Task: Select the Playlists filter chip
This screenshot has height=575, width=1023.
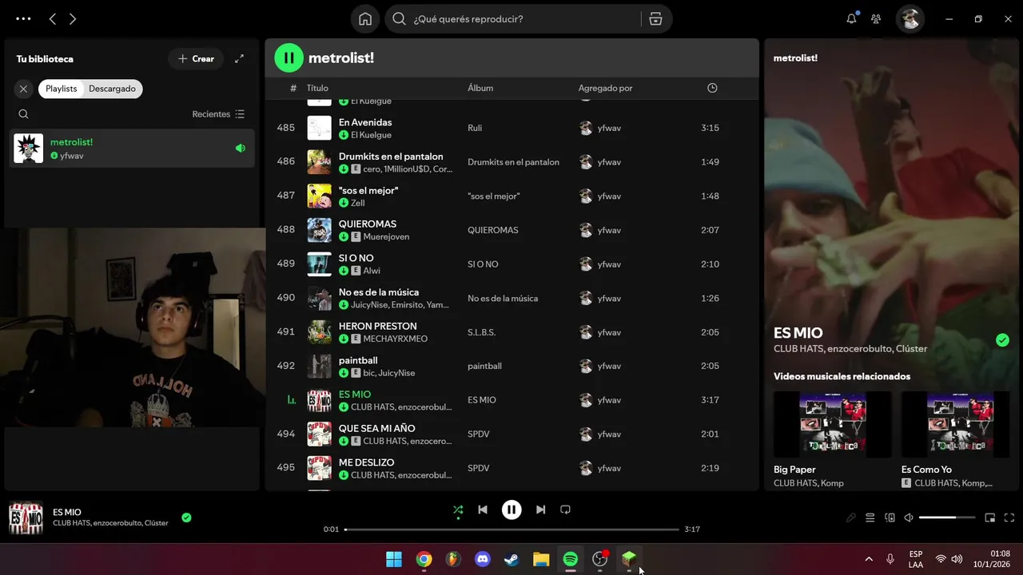Action: 62,89
